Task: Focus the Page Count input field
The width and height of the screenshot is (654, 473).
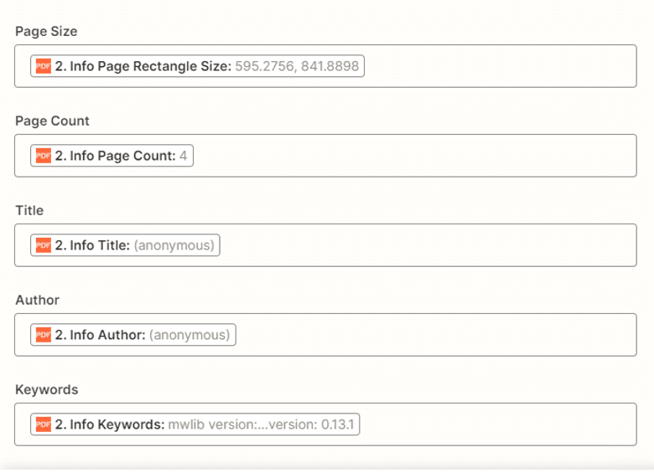Action: tap(326, 156)
